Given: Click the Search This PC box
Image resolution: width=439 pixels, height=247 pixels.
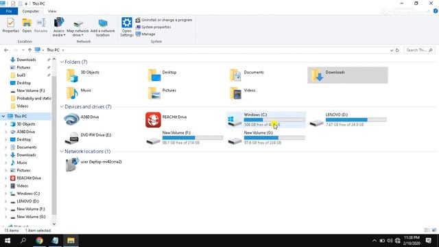Looking at the screenshot, I should pos(419,50).
